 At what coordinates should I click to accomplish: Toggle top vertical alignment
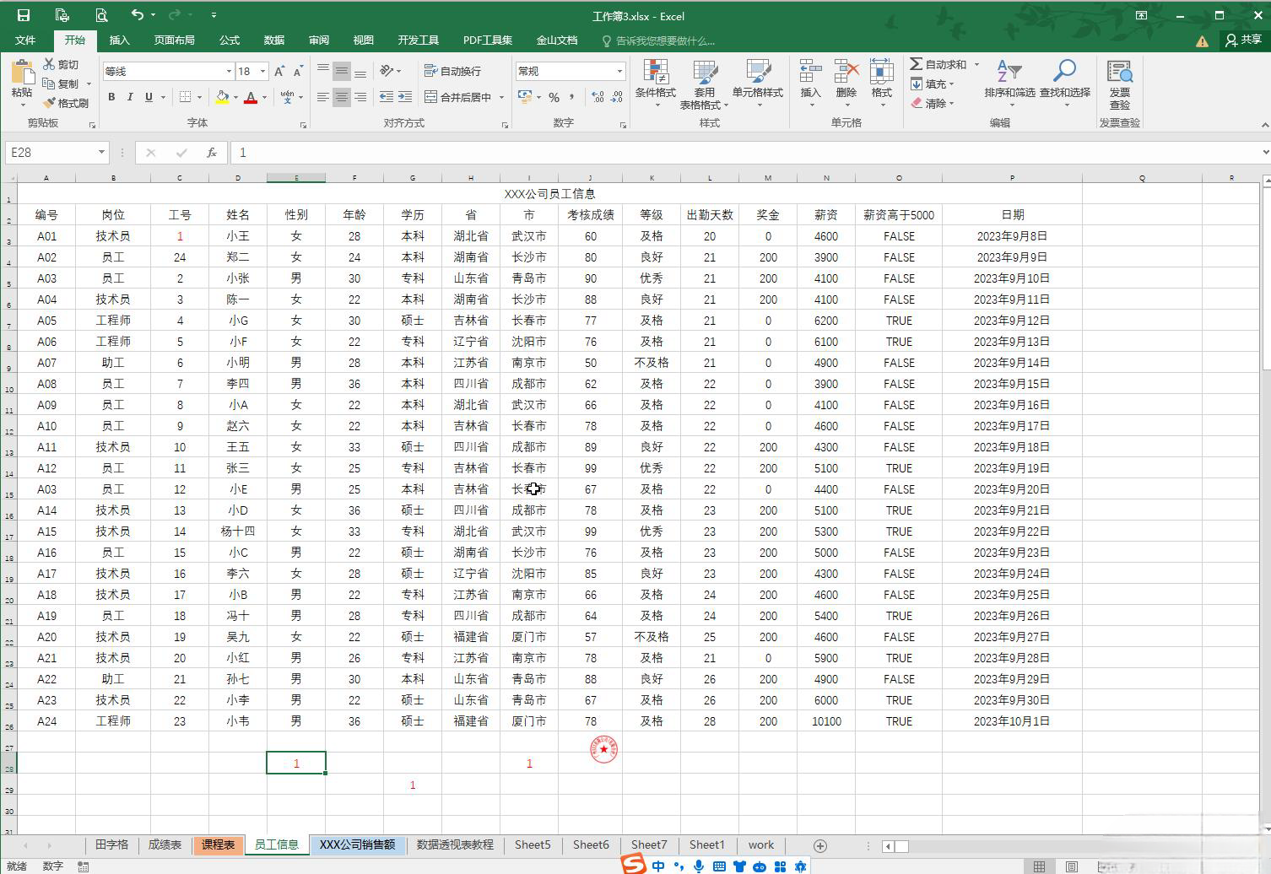tap(323, 71)
